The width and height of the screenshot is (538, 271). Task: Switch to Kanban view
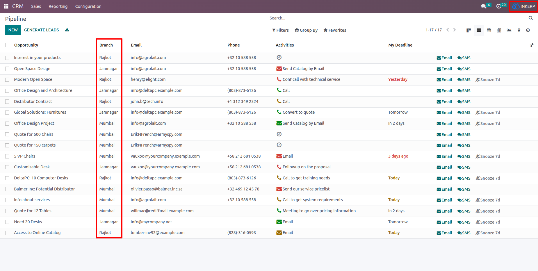468,30
